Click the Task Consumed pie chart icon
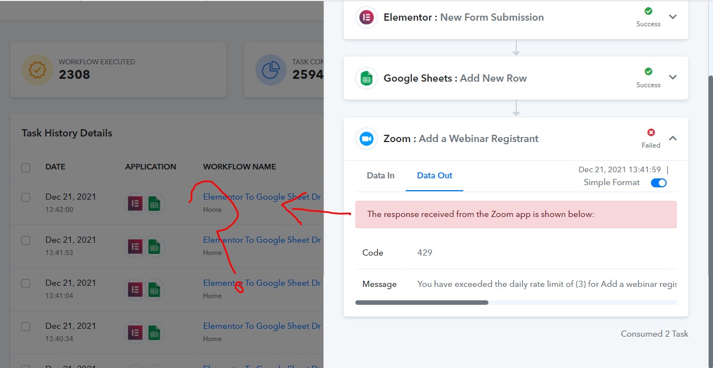This screenshot has width=713, height=368. click(271, 70)
